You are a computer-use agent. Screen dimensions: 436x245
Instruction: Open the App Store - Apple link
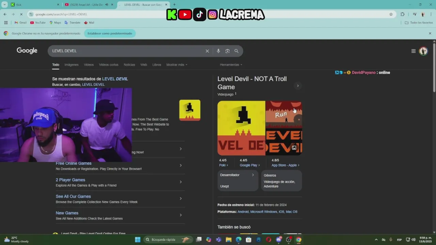click(x=285, y=165)
